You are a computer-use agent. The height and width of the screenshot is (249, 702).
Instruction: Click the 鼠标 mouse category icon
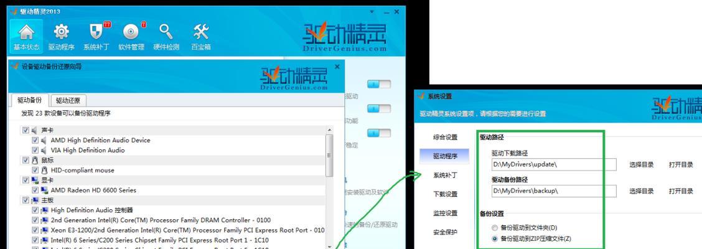pos(34,160)
